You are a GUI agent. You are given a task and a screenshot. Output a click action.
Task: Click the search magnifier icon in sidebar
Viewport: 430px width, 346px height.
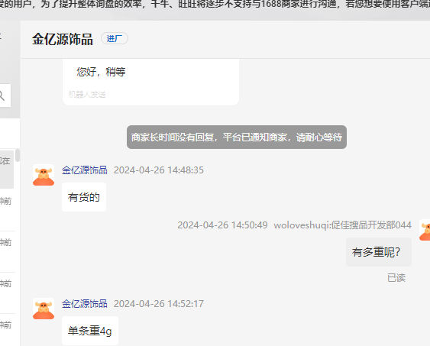tap(2, 95)
